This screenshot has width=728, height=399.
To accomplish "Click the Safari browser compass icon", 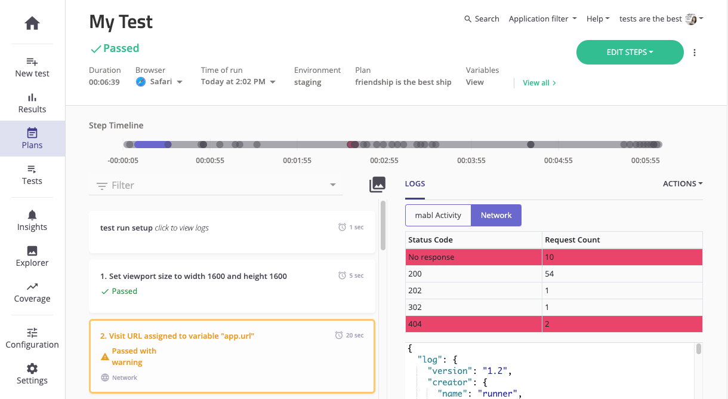I will coord(141,82).
